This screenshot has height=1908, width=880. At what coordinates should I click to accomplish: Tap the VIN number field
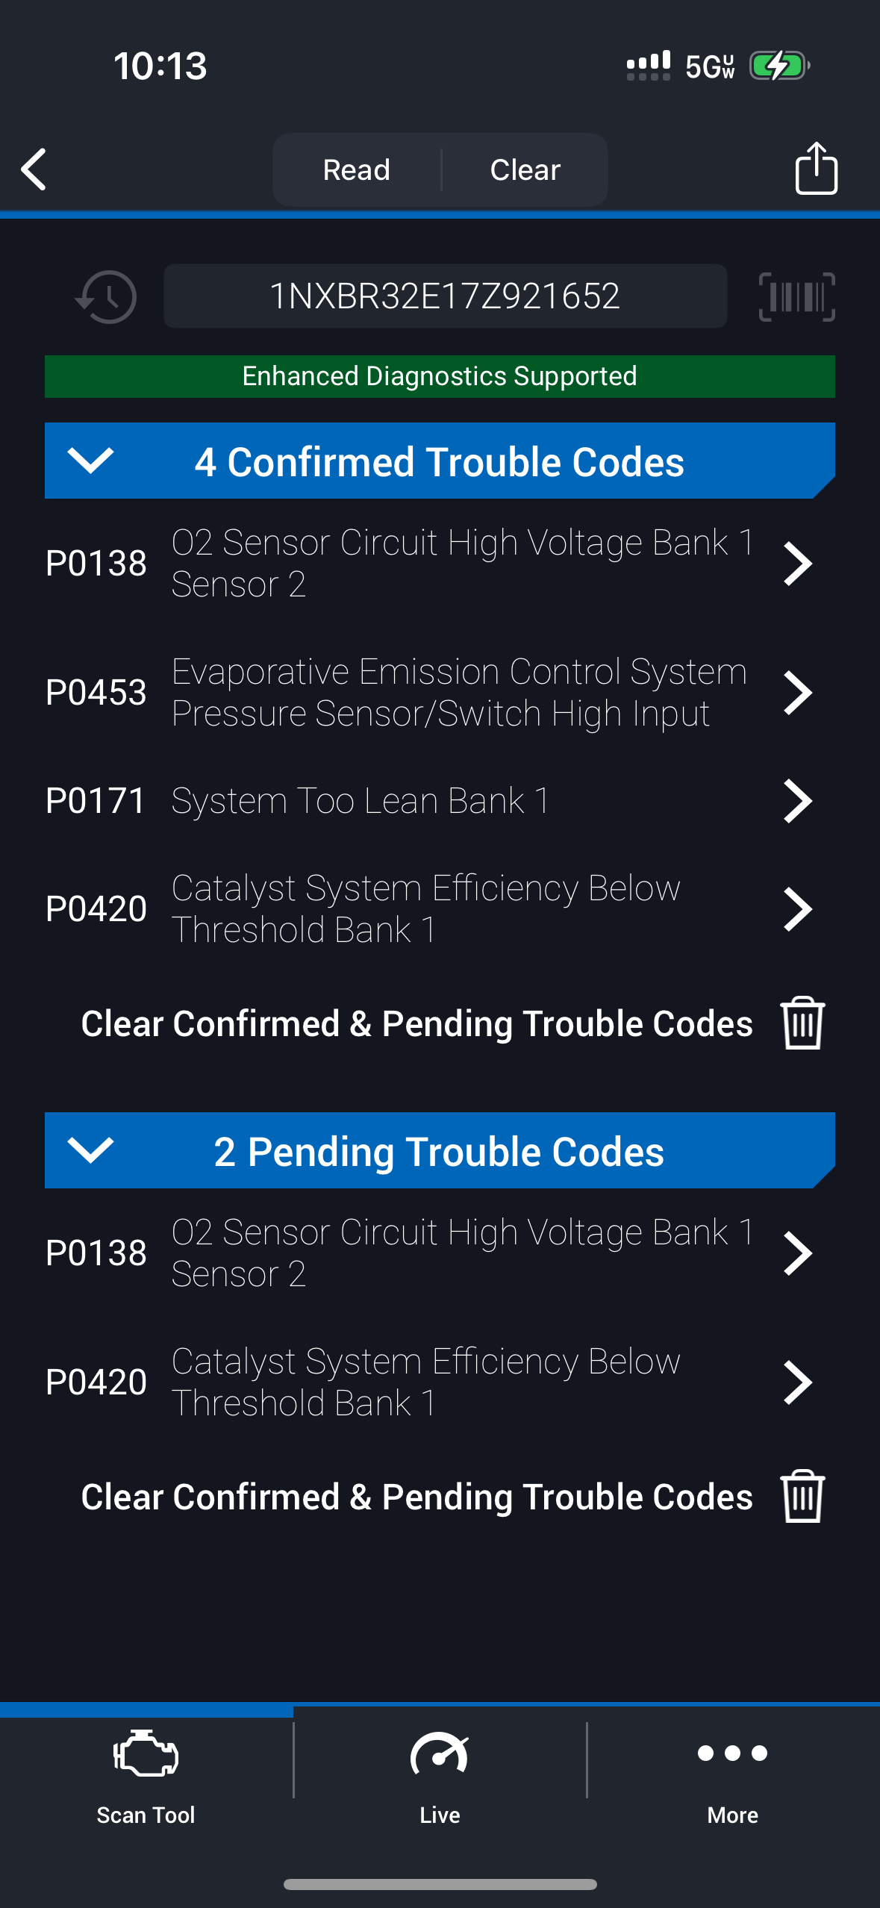[x=445, y=296]
